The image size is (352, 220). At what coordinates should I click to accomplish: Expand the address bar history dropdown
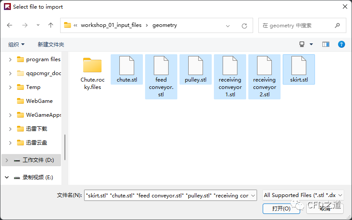[x=228, y=26]
